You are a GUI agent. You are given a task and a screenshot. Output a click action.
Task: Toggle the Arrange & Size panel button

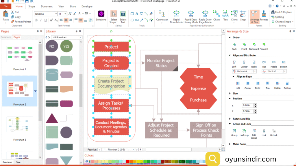coord(255,16)
